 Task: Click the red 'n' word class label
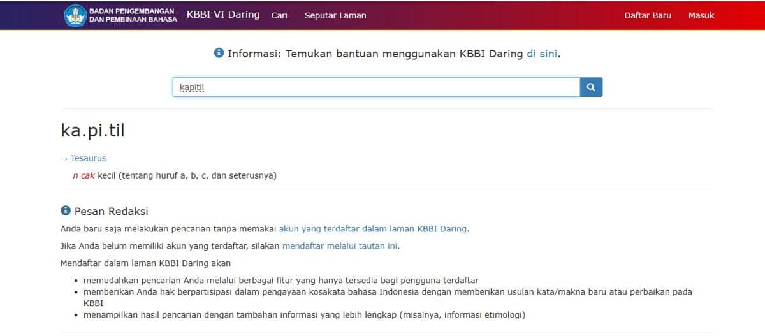click(x=75, y=175)
